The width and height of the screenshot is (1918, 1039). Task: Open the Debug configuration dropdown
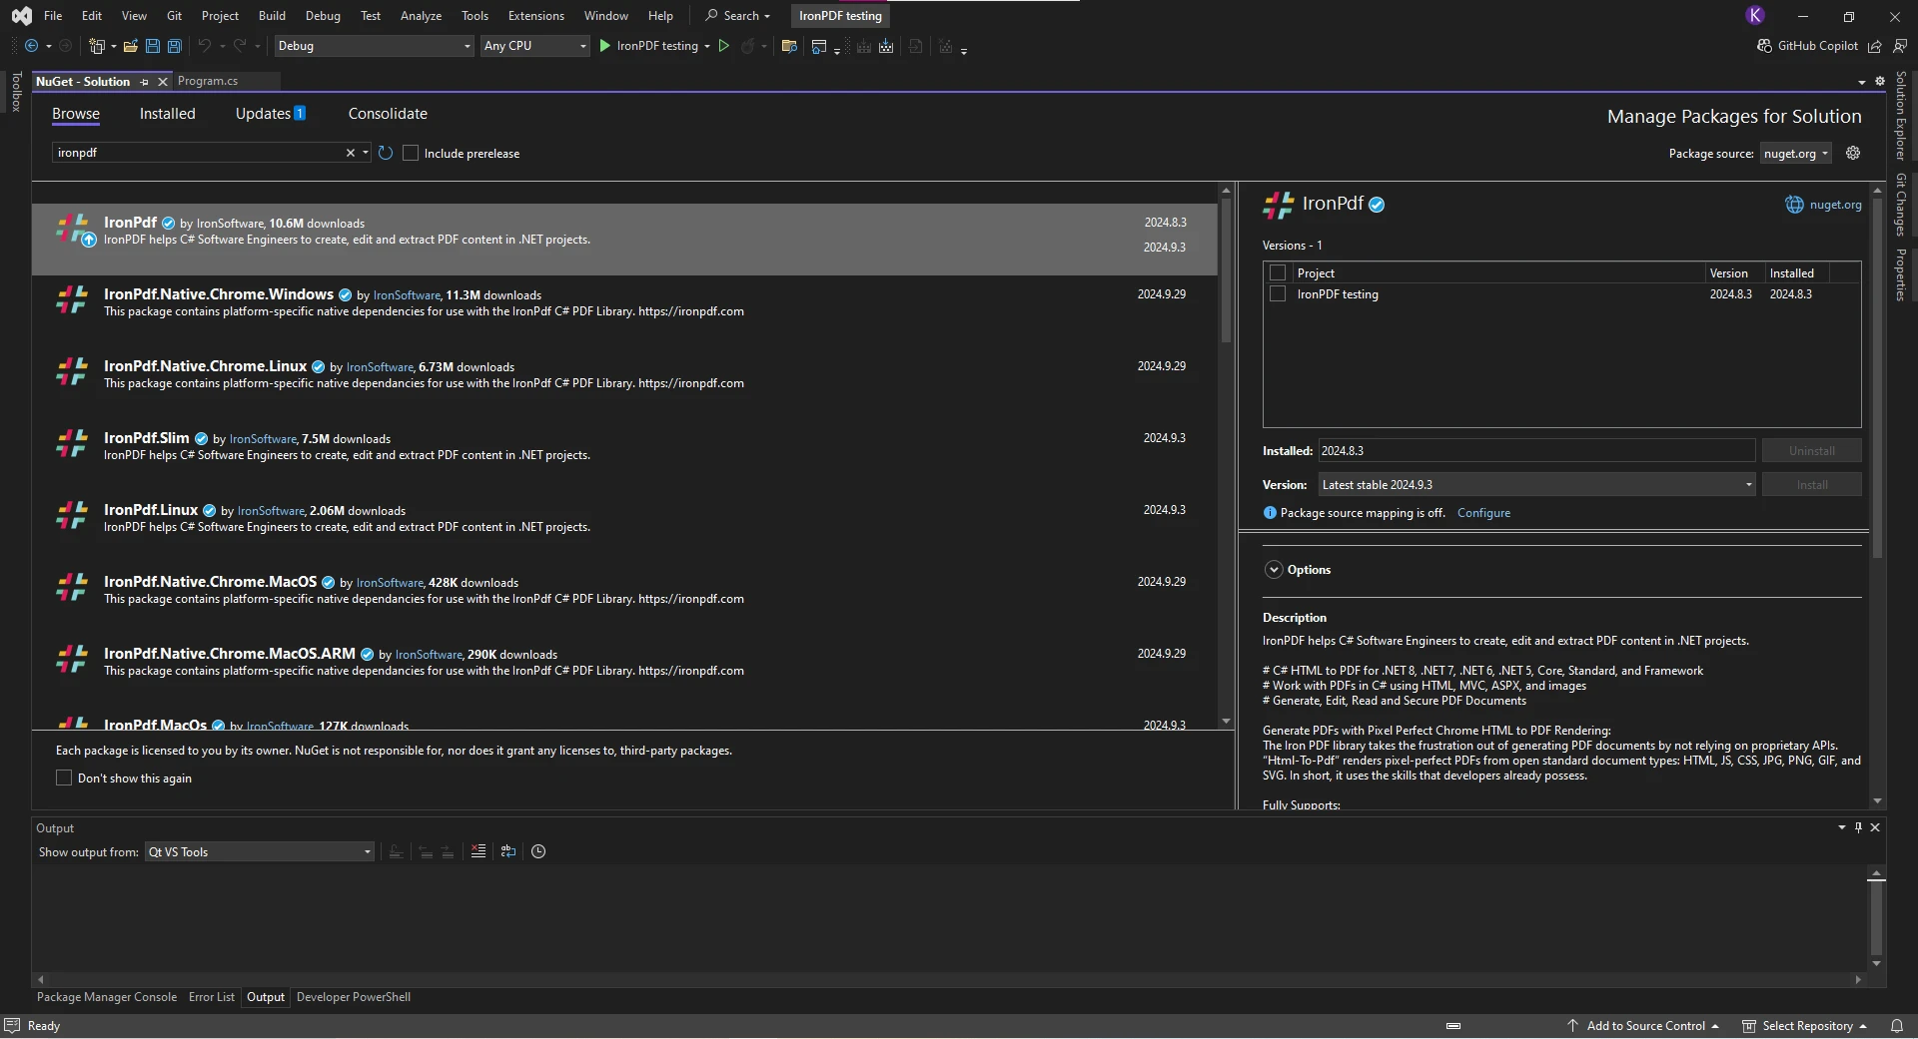pyautogui.click(x=374, y=46)
